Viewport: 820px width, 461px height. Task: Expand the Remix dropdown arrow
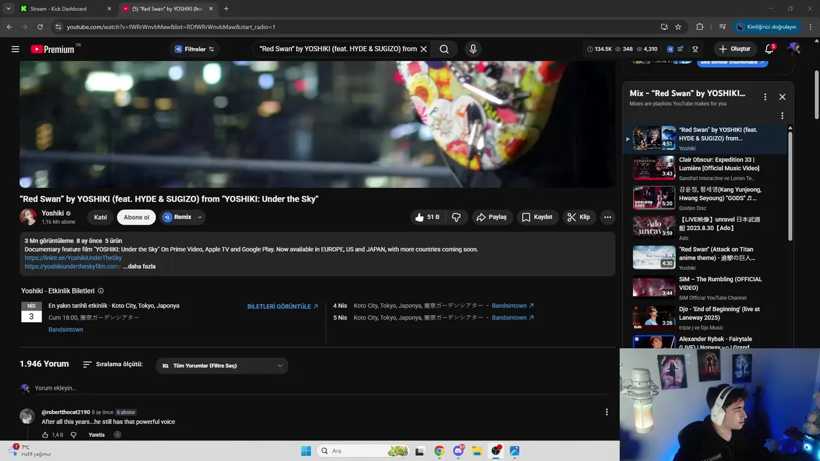(x=200, y=217)
